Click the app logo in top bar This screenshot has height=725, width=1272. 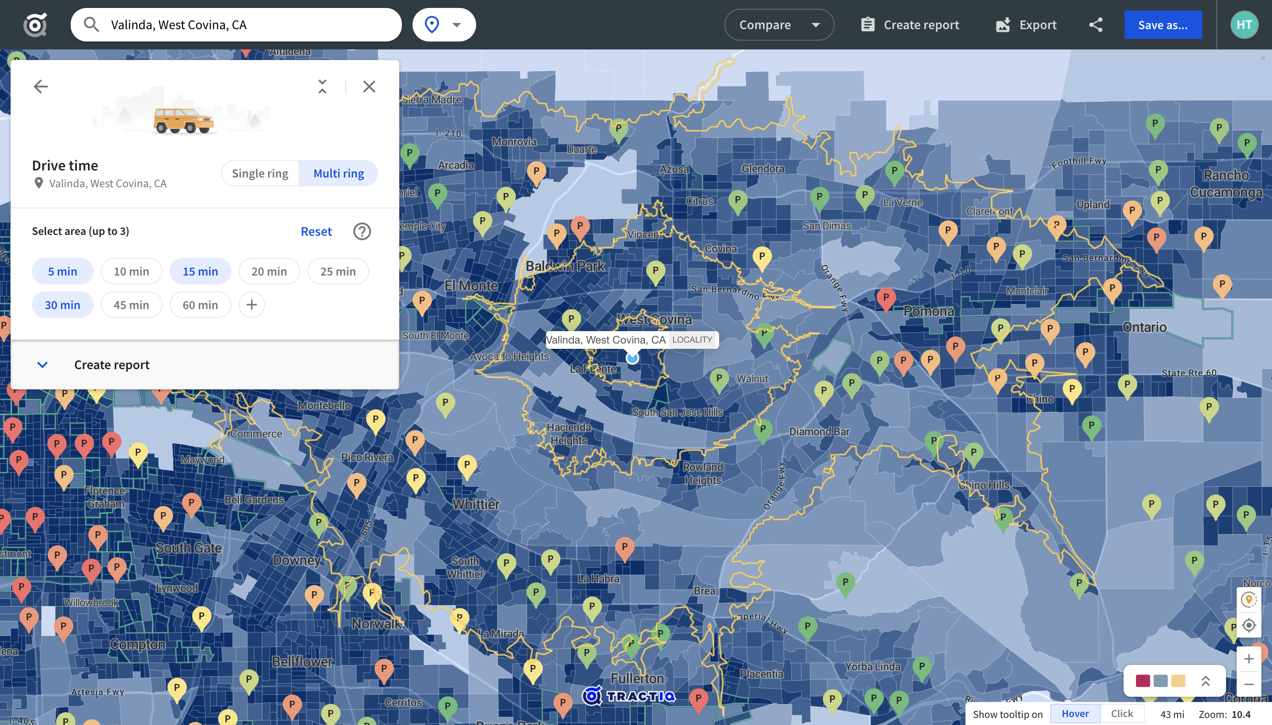tap(35, 24)
